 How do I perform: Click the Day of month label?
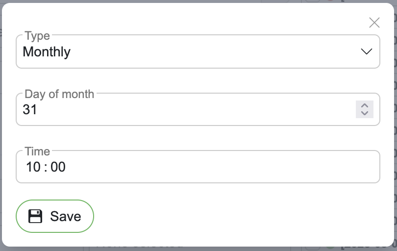pos(59,94)
